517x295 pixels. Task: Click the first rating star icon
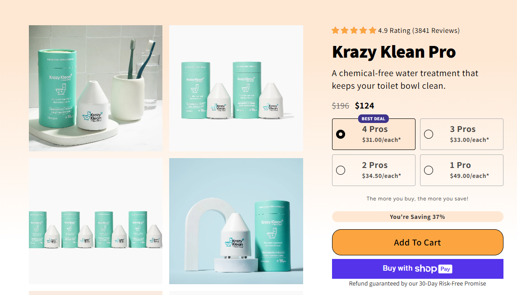336,31
